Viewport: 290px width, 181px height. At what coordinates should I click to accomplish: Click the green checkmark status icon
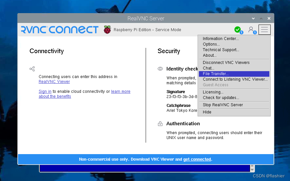pos(238,30)
